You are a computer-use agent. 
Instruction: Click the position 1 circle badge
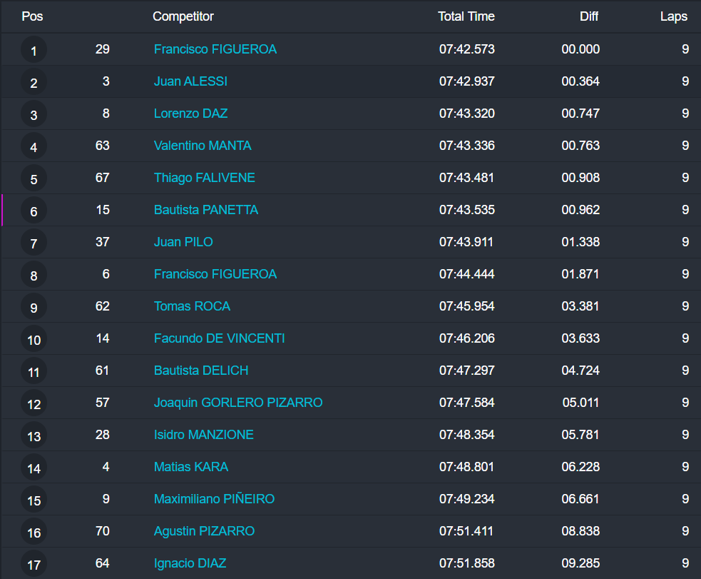click(34, 50)
